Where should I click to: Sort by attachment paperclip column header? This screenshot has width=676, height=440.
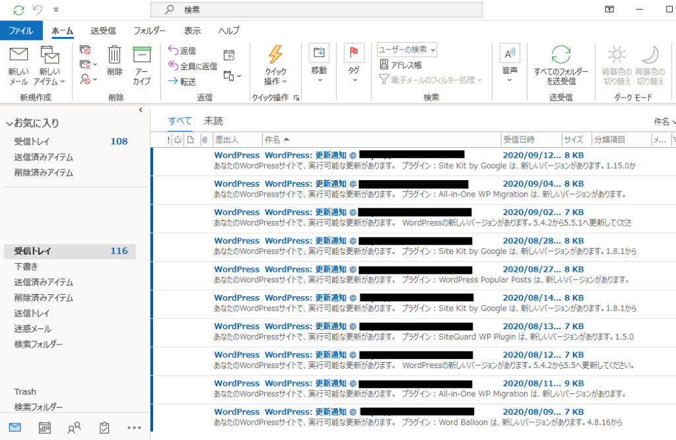[x=205, y=140]
